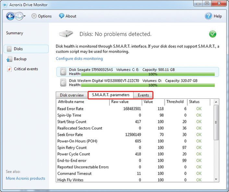Go to the Summary section
Image resolution: width=229 pixels, height=192 pixels.
point(15,33)
